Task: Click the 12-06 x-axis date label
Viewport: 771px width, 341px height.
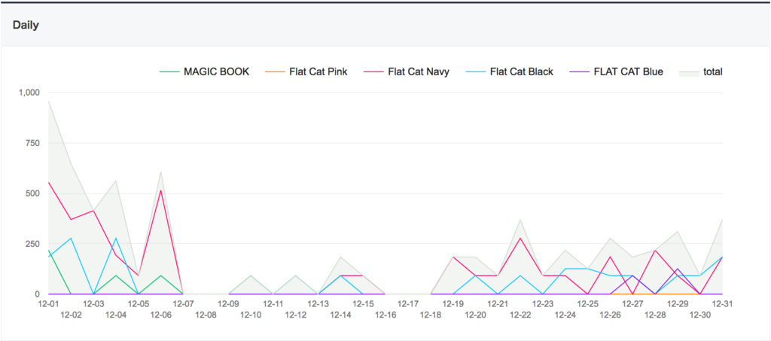Action: pyautogui.click(x=161, y=315)
